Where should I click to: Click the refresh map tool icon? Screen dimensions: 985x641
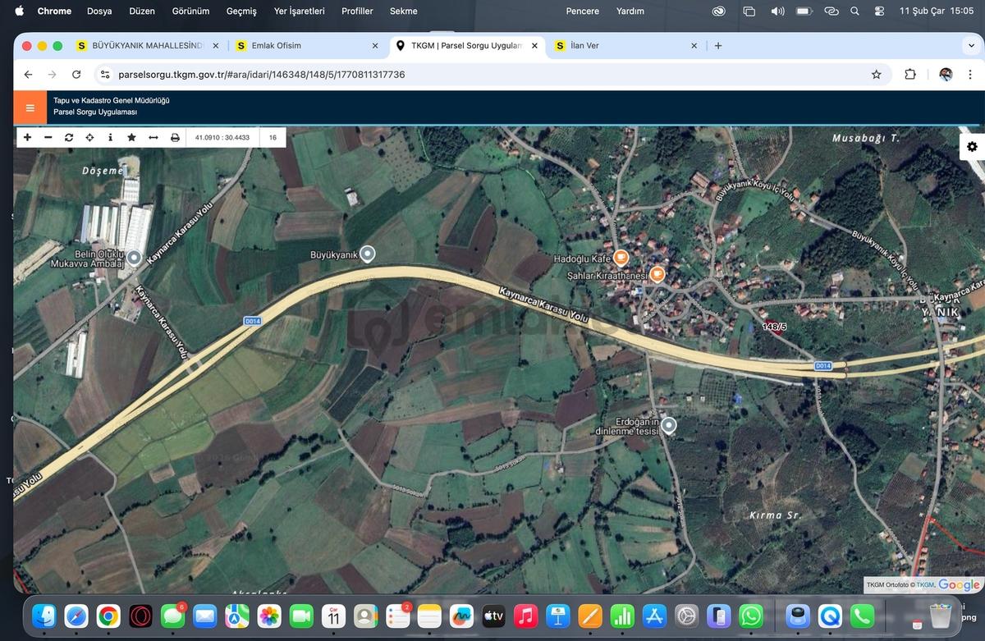point(69,138)
